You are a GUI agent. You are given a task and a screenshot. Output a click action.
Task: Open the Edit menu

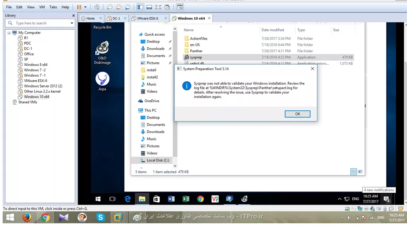19,7
